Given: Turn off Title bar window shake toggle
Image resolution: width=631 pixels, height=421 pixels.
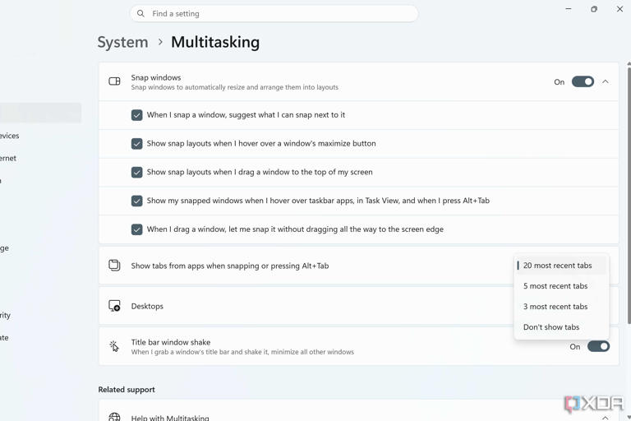Looking at the screenshot, I should [598, 346].
